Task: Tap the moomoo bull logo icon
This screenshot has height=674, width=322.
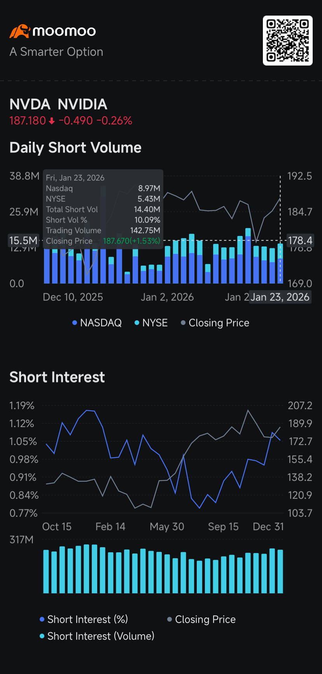Action: coord(19,31)
